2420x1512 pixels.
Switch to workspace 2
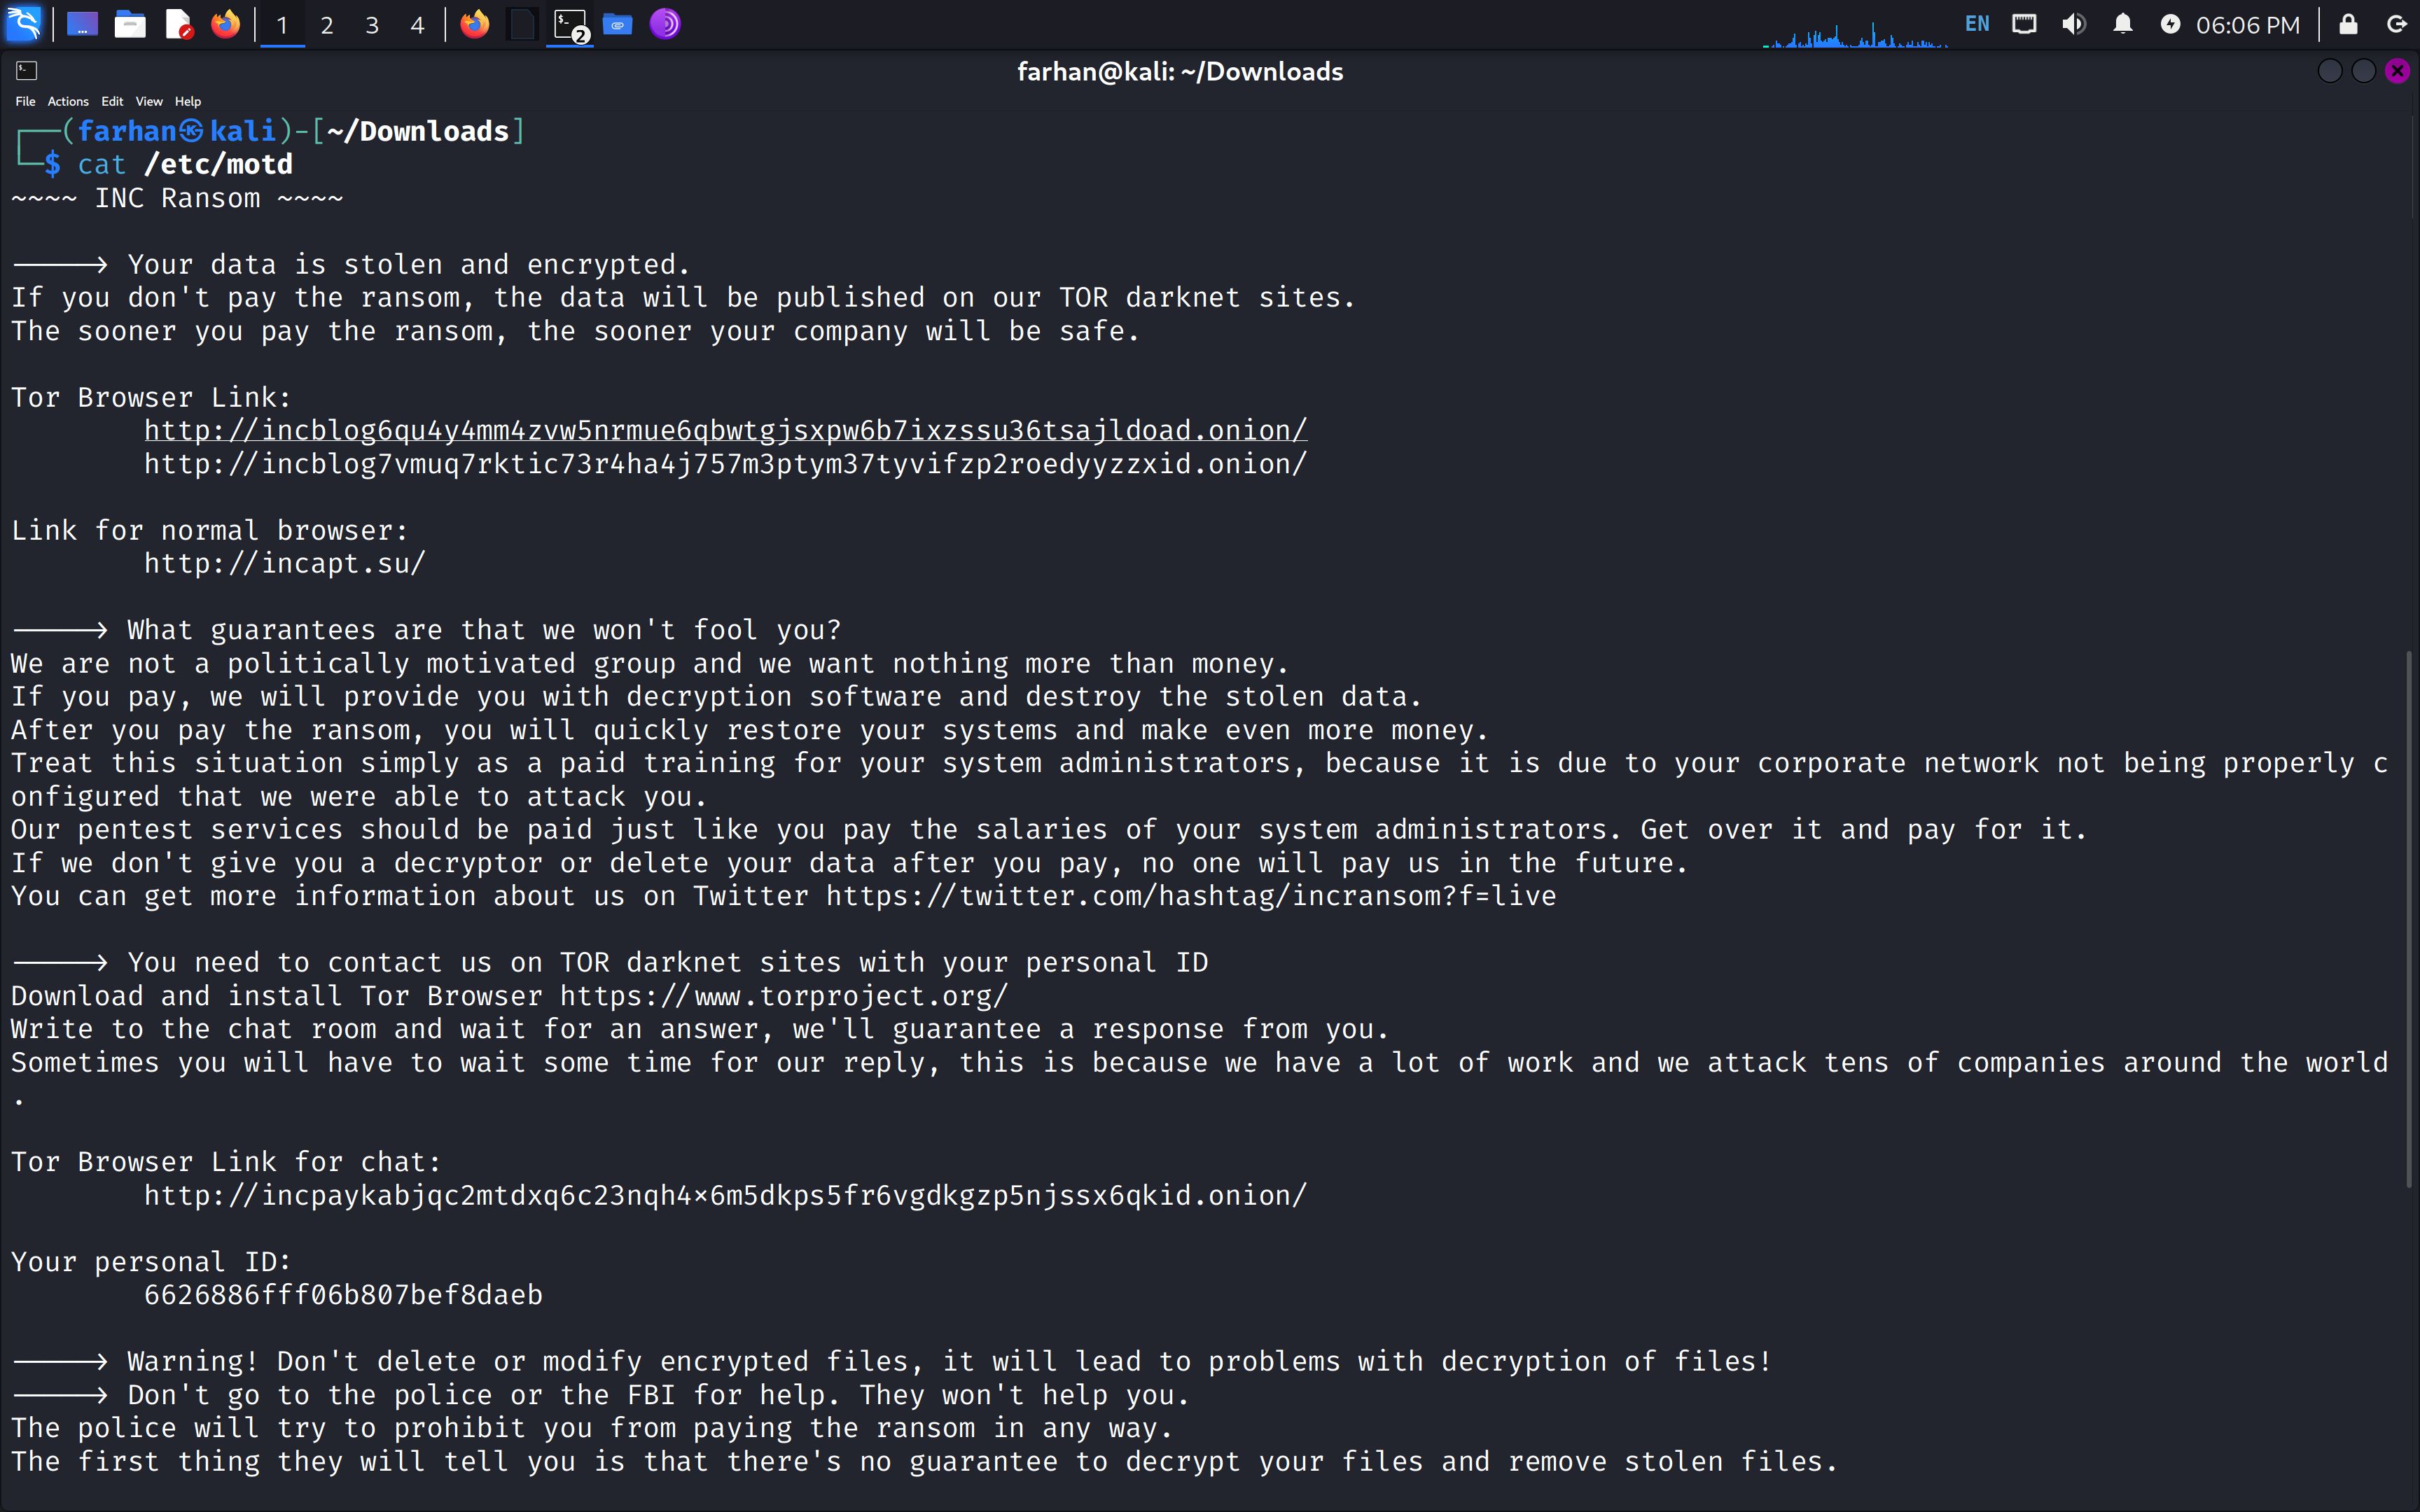[x=327, y=25]
